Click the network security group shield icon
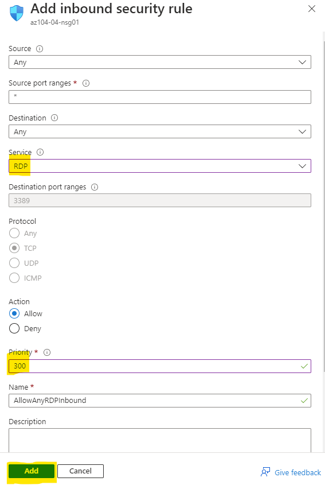This screenshot has width=325, height=489. click(x=17, y=13)
